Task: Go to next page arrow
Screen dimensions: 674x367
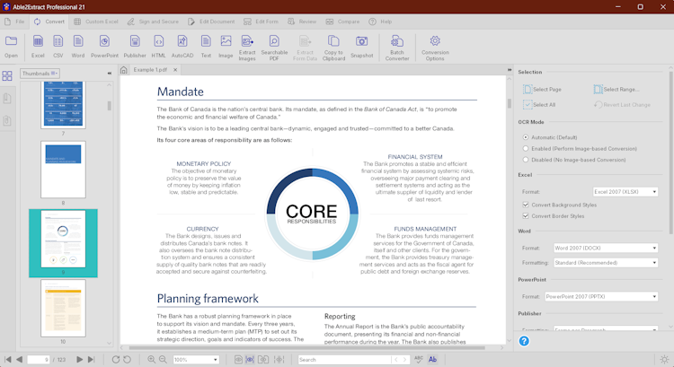Action: click(x=79, y=360)
